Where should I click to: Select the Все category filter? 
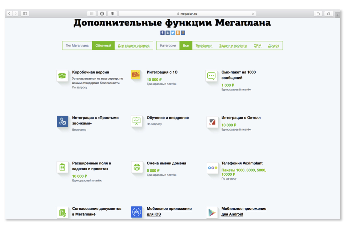point(186,45)
